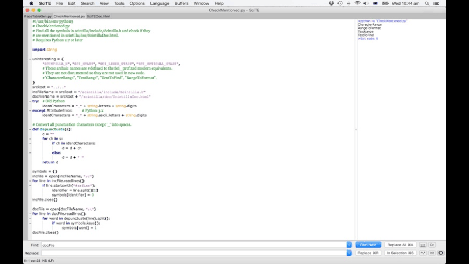
Task: Click the battery status icon
Action: 385,3
